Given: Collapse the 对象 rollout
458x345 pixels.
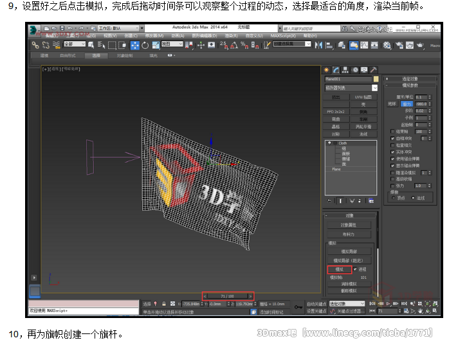Looking at the screenshot, I should pos(350,215).
